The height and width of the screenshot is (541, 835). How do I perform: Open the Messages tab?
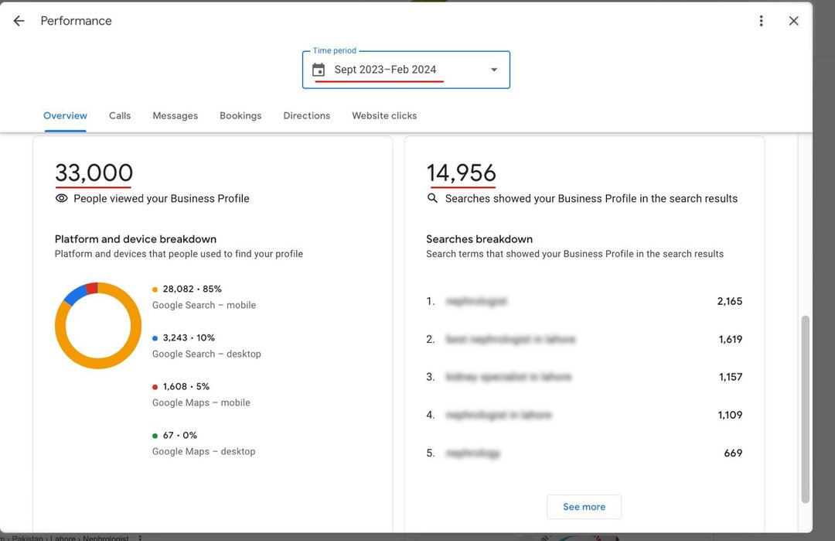(x=176, y=115)
